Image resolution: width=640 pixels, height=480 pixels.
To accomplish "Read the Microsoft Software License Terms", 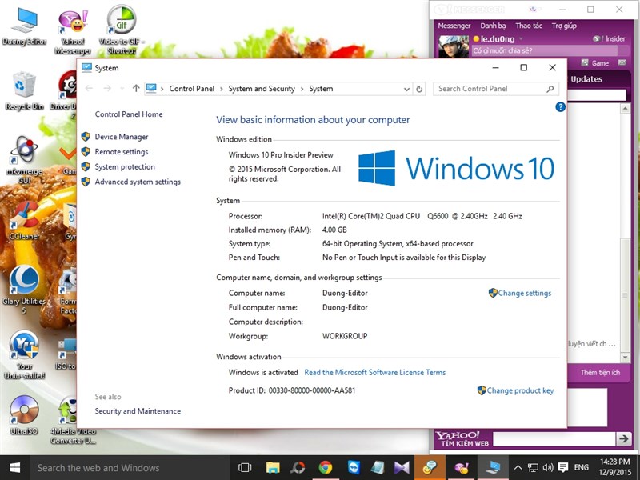I will coord(374,372).
